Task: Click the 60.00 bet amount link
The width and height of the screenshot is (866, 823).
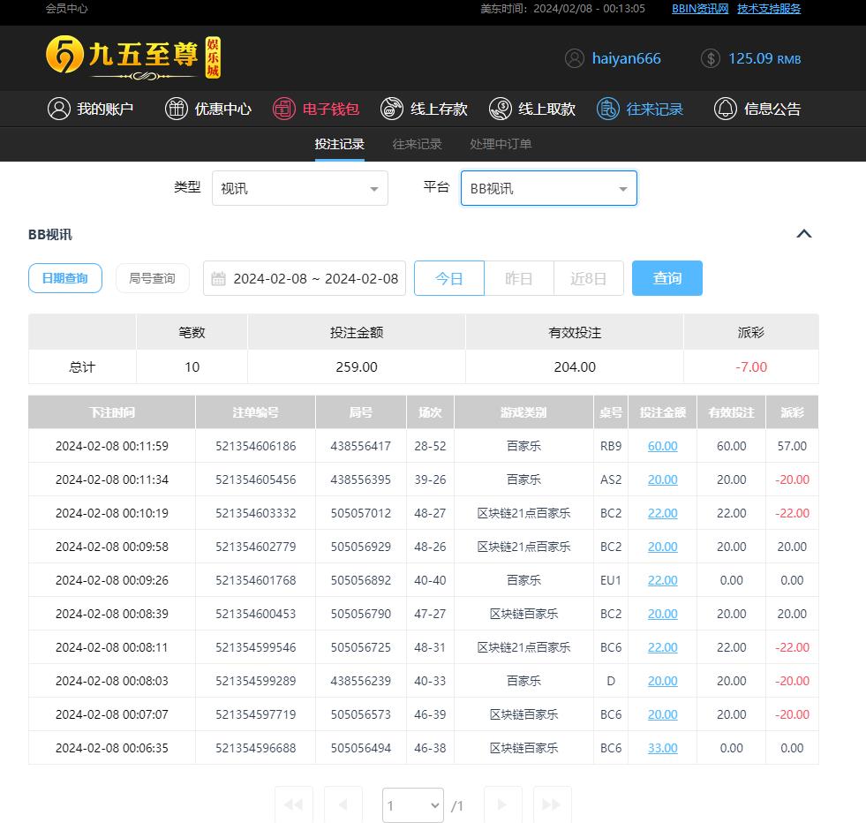Action: [662, 446]
